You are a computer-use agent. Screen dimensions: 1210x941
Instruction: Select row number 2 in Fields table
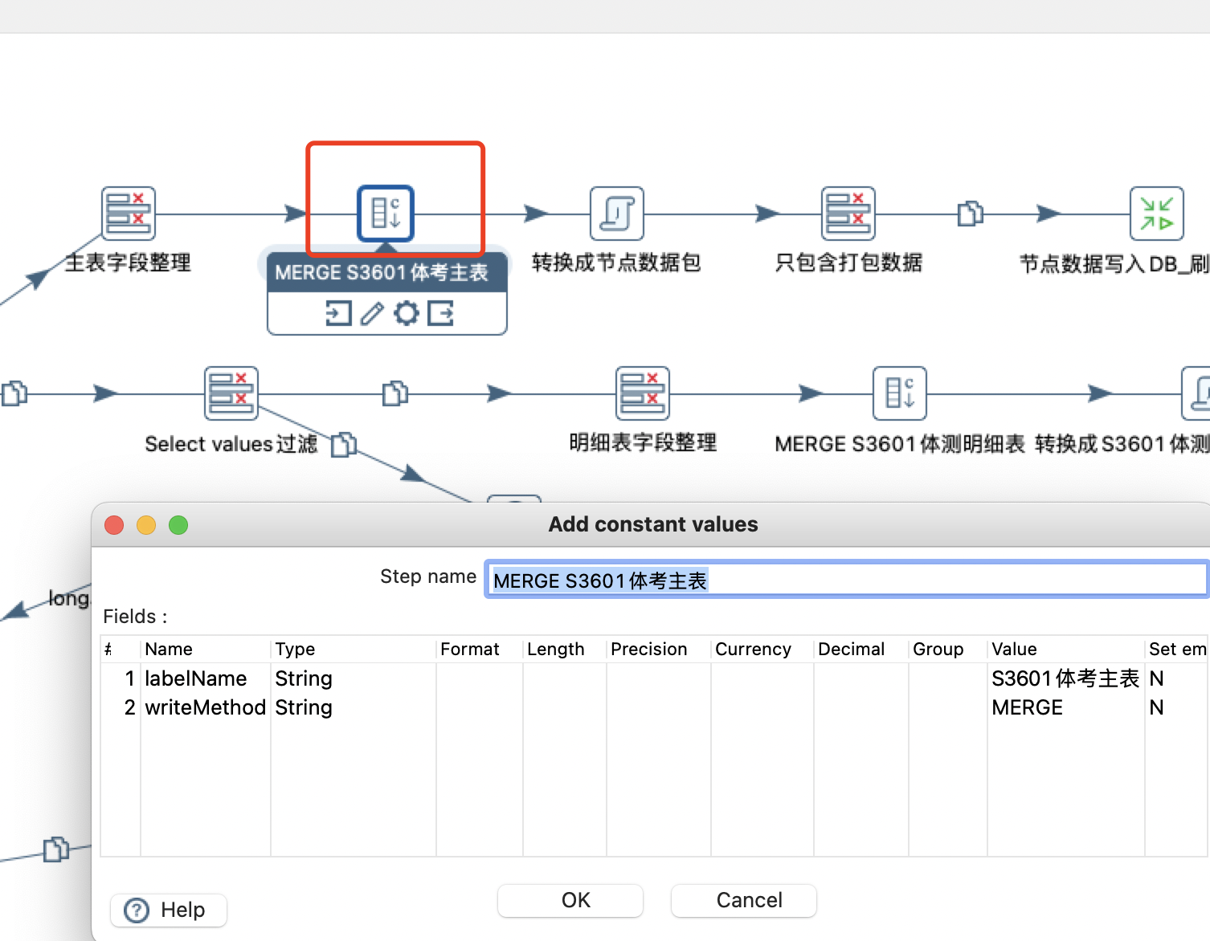pos(121,707)
